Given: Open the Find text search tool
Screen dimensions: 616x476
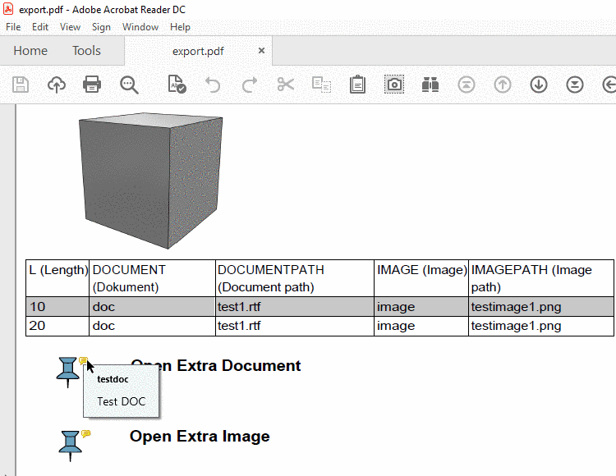Looking at the screenshot, I should tap(129, 85).
